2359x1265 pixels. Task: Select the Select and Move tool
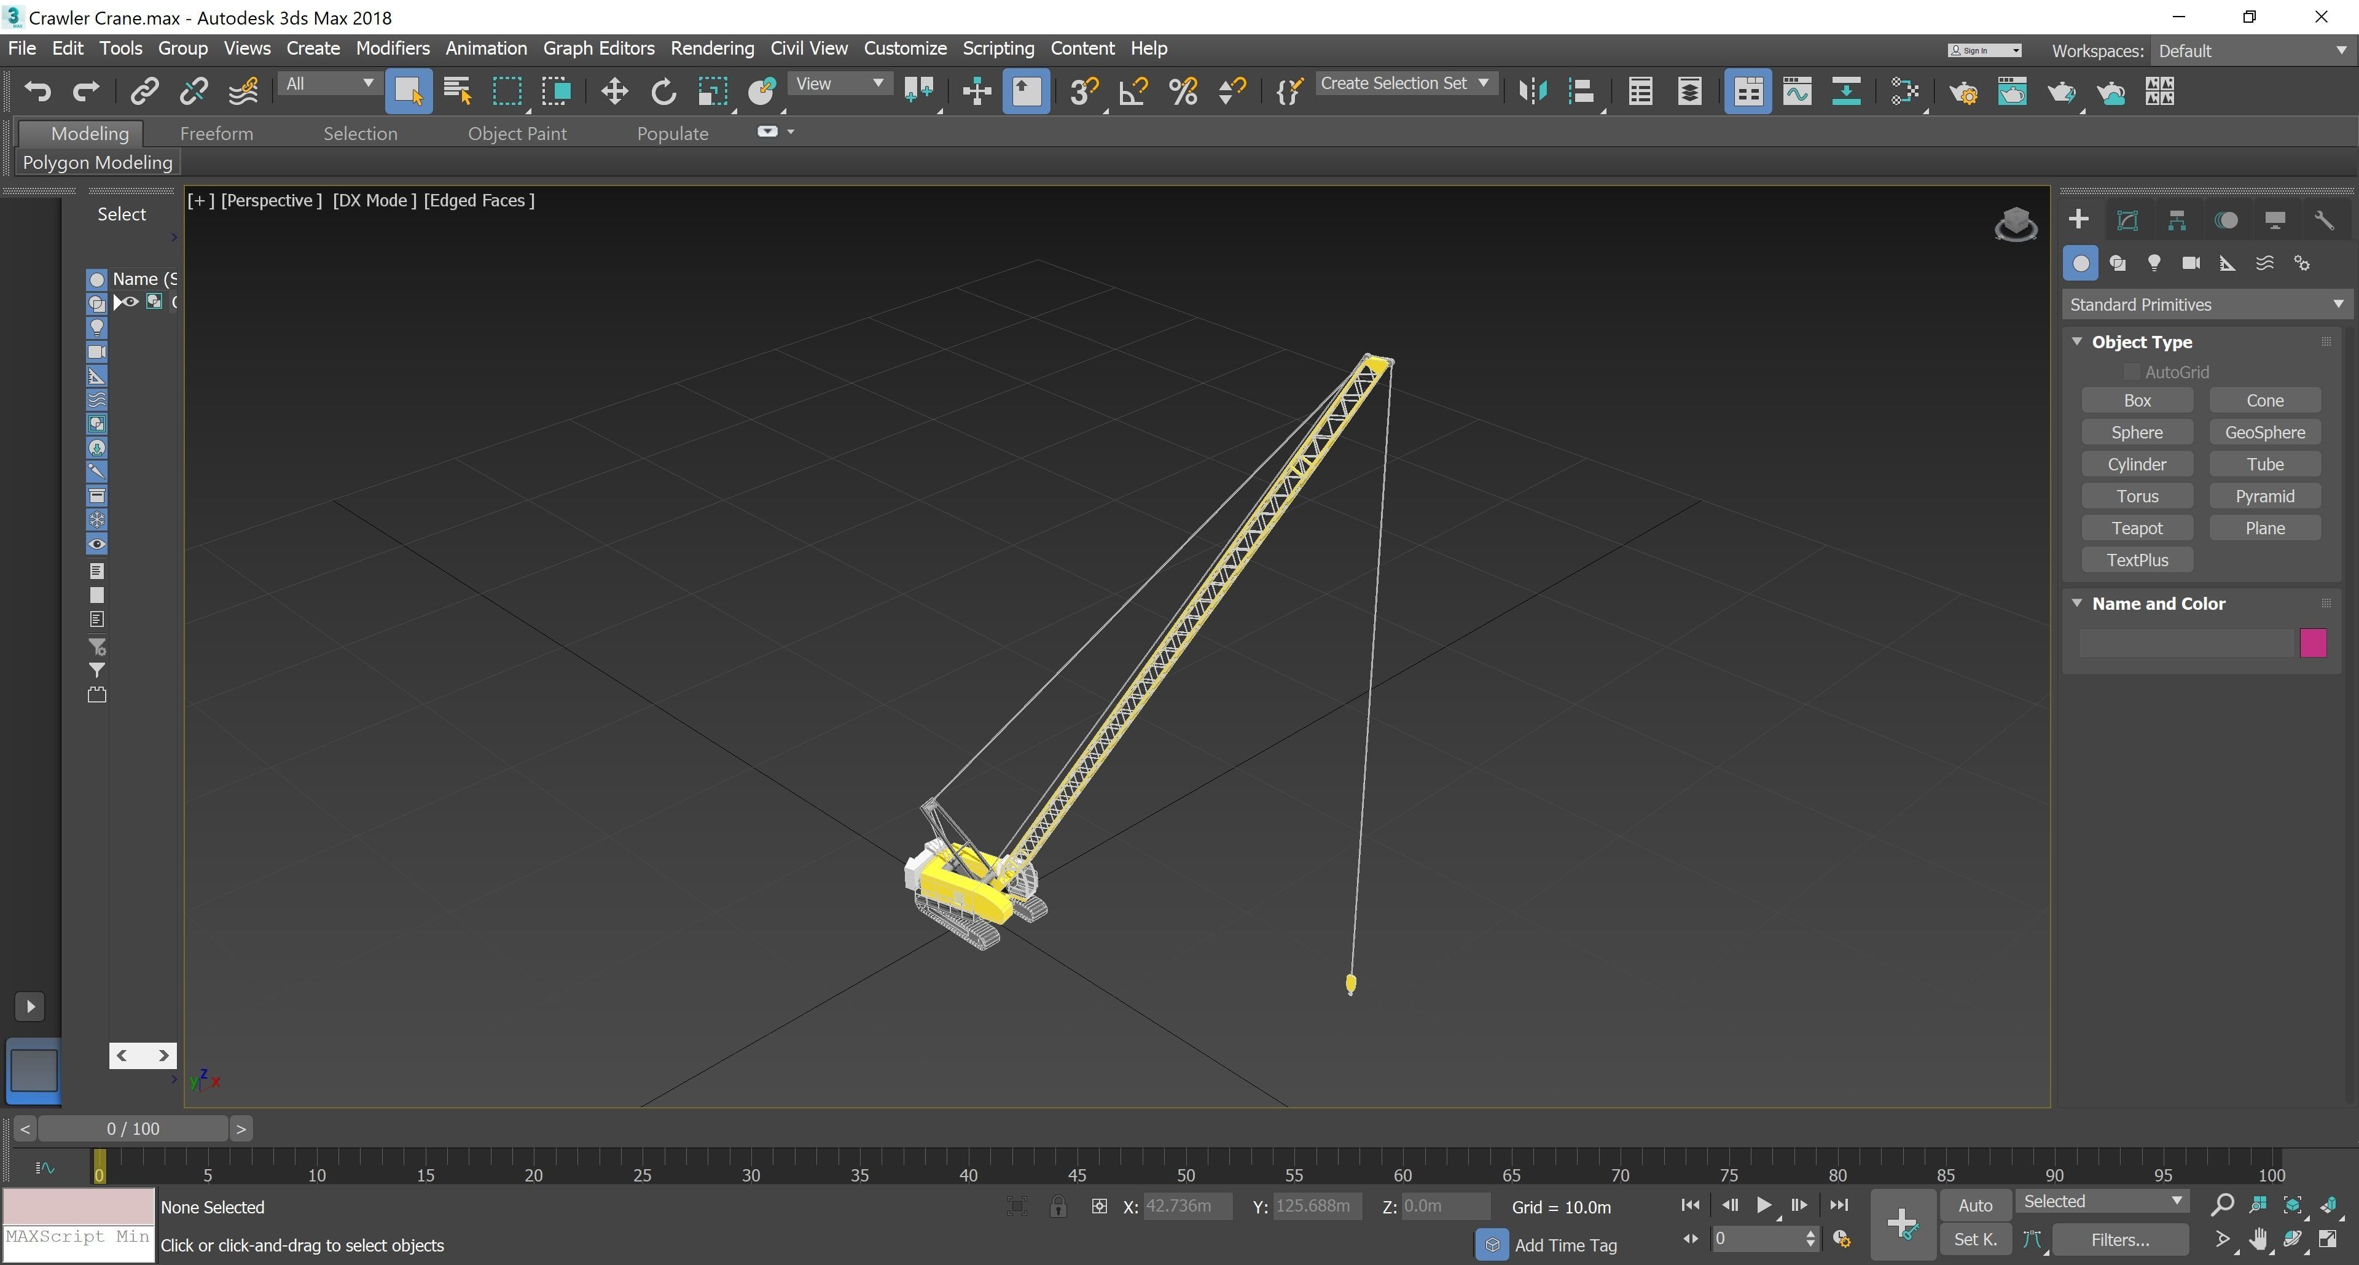click(x=614, y=91)
